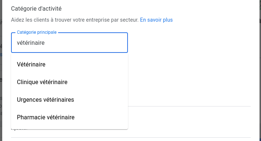Click the typed word "vétérinaire" in the field
This screenshot has width=261, height=141.
click(x=31, y=43)
